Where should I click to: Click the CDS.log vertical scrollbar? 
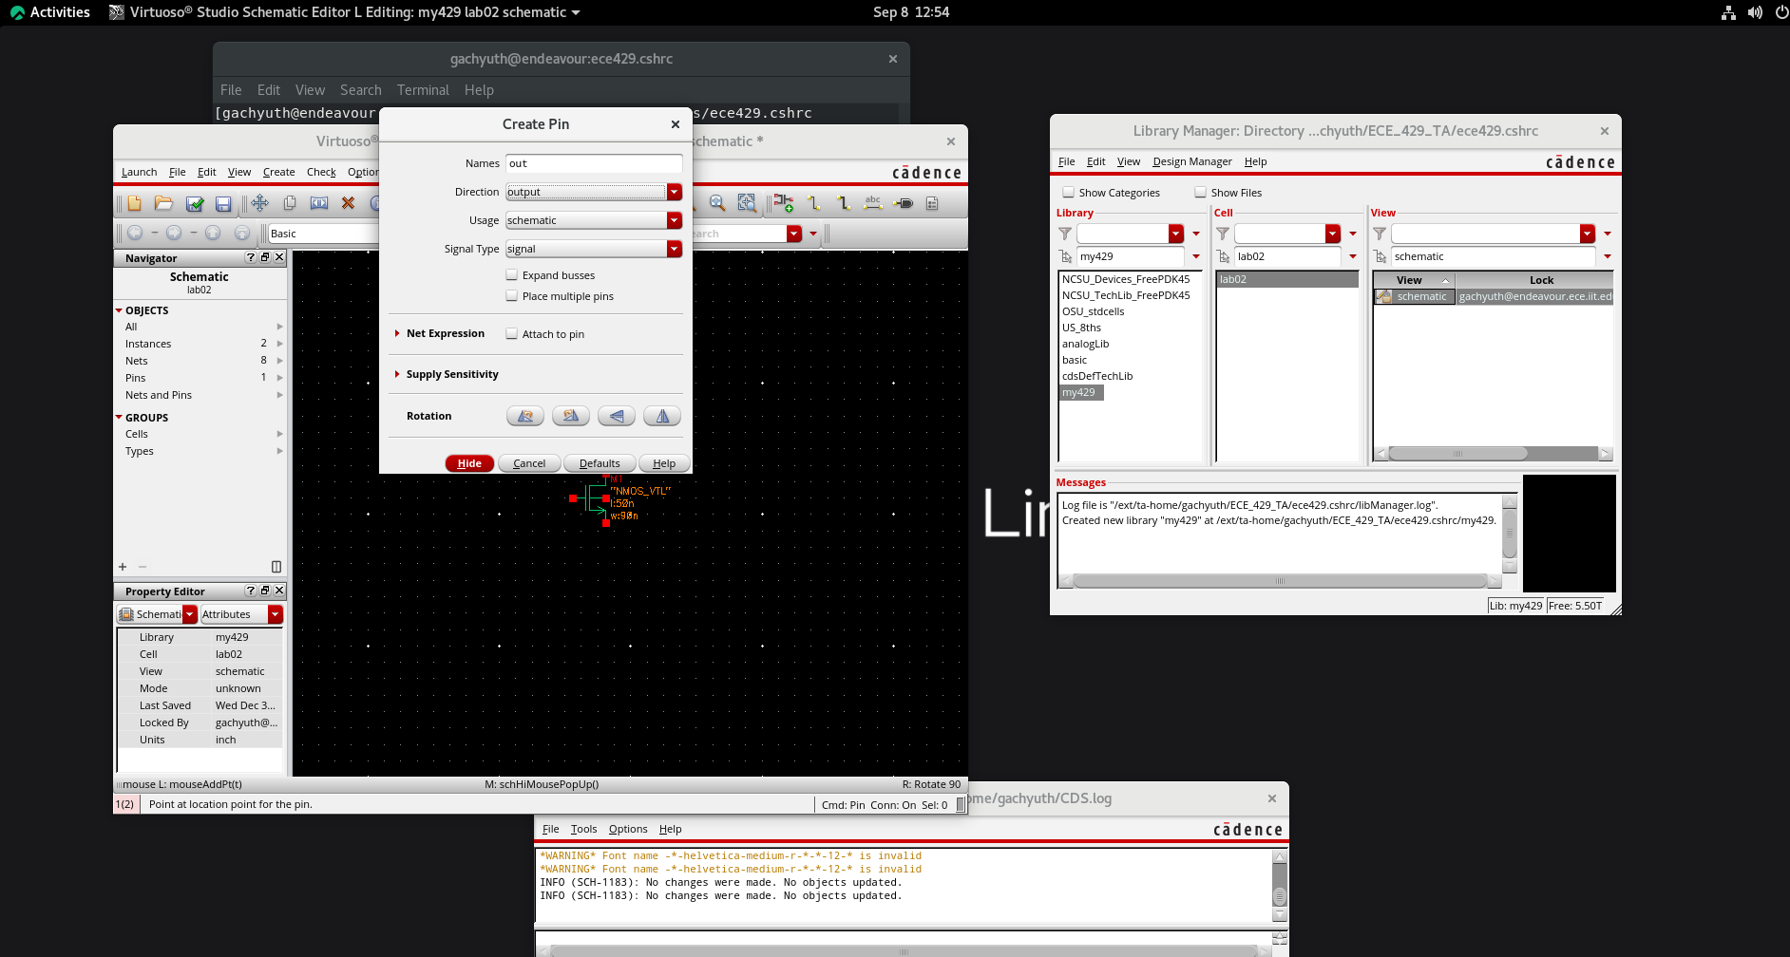1280,886
